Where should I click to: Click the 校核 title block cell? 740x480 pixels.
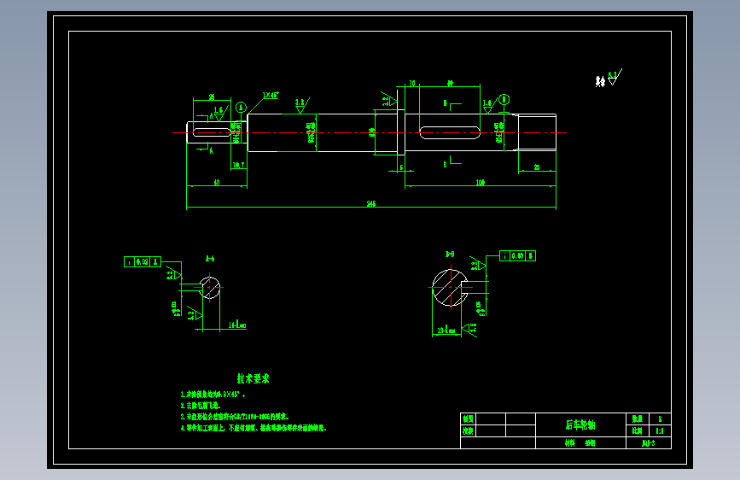(469, 430)
